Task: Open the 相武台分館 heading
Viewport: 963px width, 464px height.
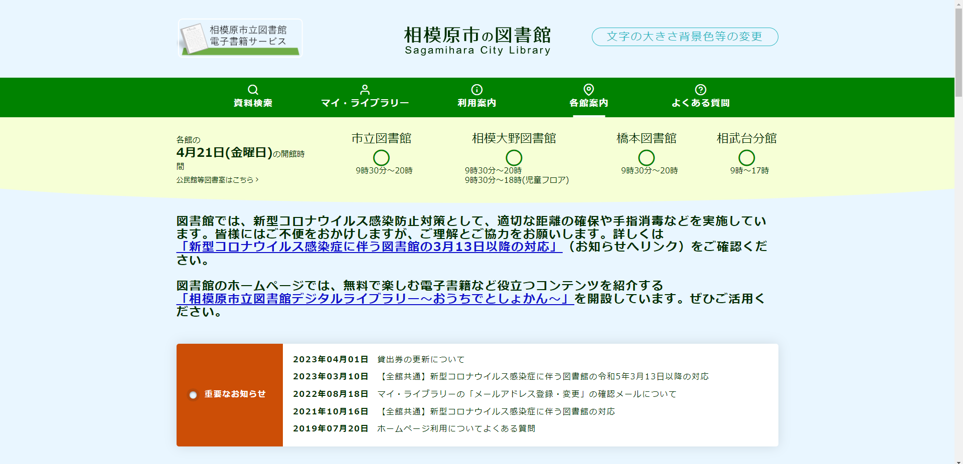Action: click(x=746, y=138)
